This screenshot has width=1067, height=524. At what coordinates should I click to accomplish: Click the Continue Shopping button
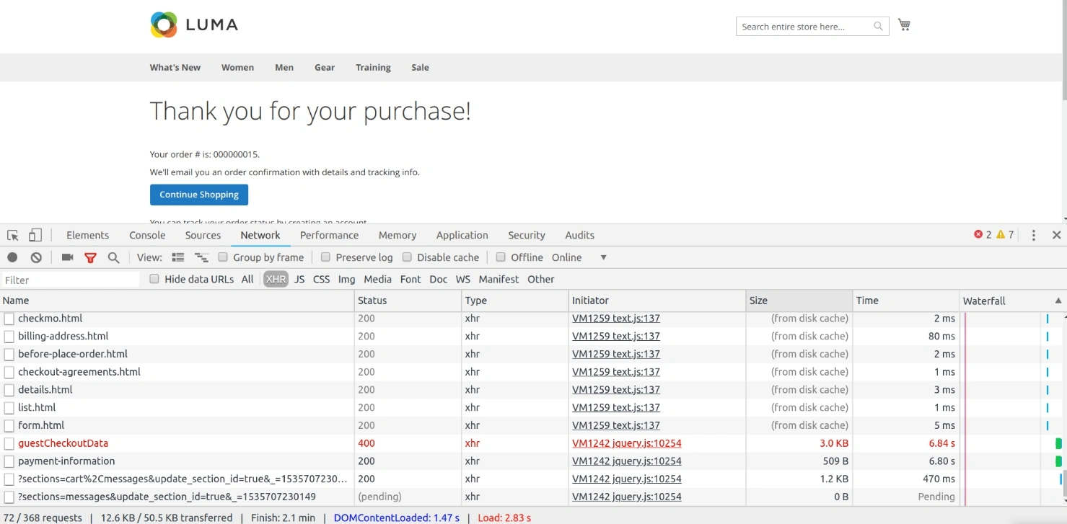click(x=198, y=195)
